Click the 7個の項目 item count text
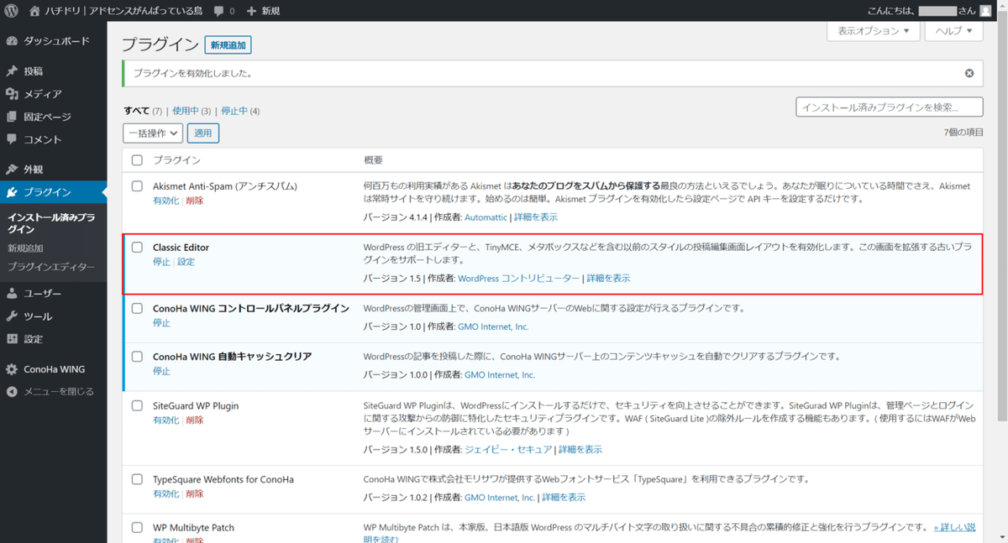 (963, 133)
